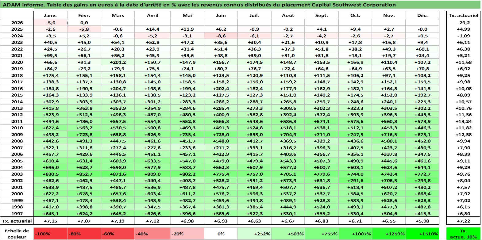The width and height of the screenshot is (482, 240).
Task: Click the -1,09 actuarial rate for 2024
Action: [x=463, y=36]
